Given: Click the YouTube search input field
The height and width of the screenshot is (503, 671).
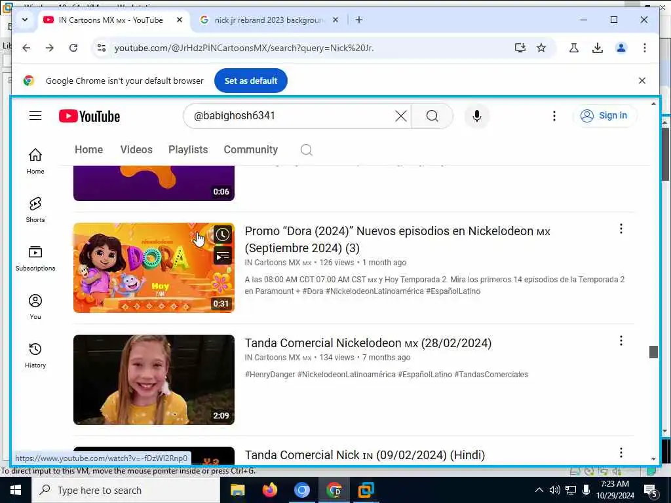Looking at the screenshot, I should tap(291, 116).
